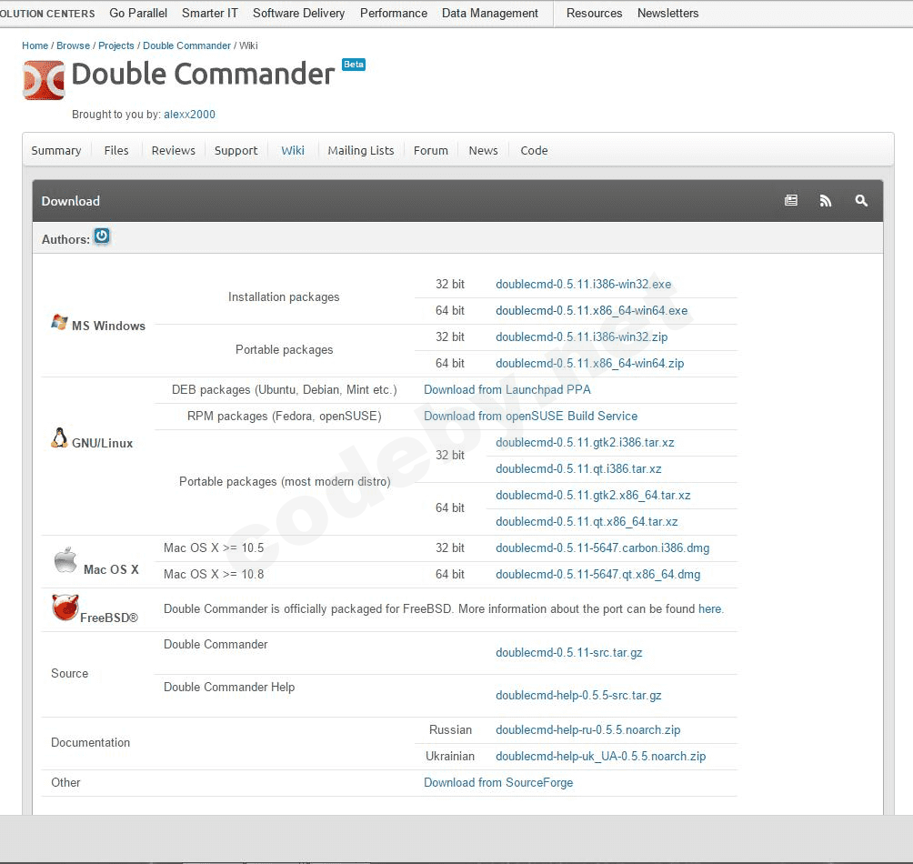Download doublecmd-0.5.11-src.tar.gz source

tap(569, 653)
